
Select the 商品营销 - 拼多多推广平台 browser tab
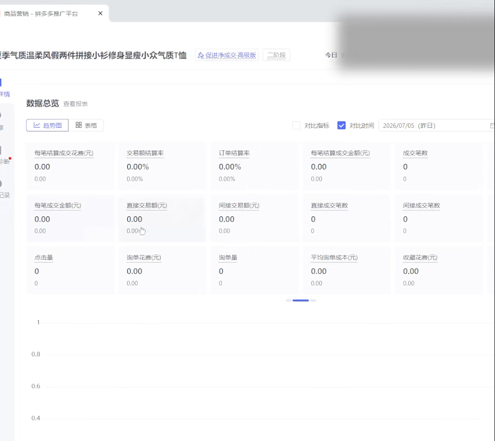(x=53, y=13)
